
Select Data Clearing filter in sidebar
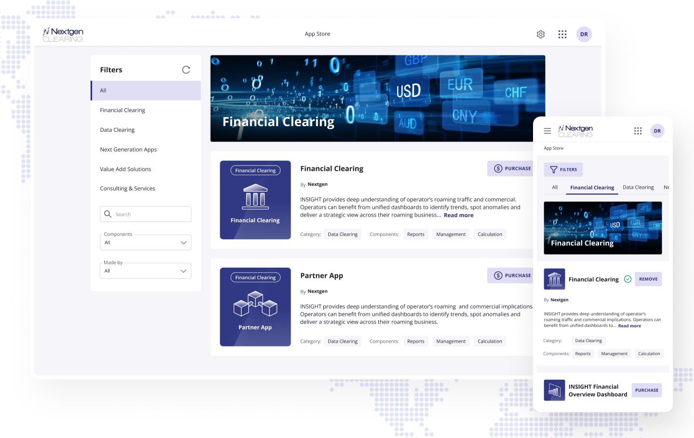click(146, 130)
